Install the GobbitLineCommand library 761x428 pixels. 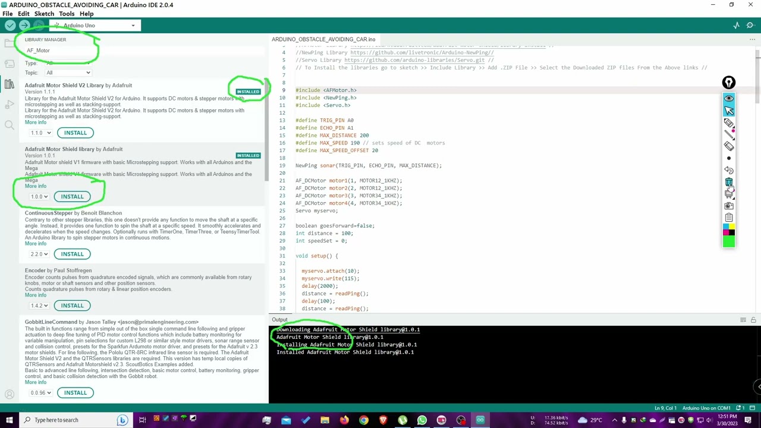pos(76,393)
